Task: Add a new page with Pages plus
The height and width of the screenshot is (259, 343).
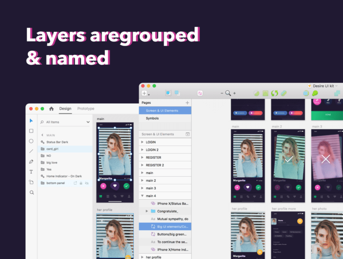Action: coord(187,103)
